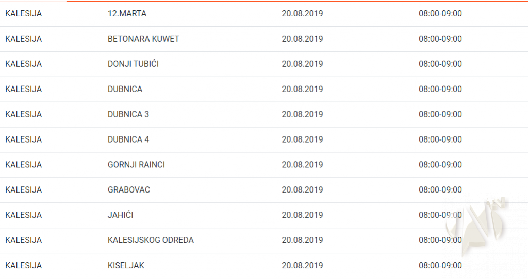Click the JAHIĆI street entry
The height and width of the screenshot is (279, 528).
120,215
